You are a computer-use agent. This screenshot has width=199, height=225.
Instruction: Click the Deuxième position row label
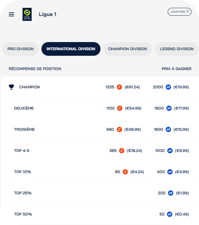(x=24, y=108)
